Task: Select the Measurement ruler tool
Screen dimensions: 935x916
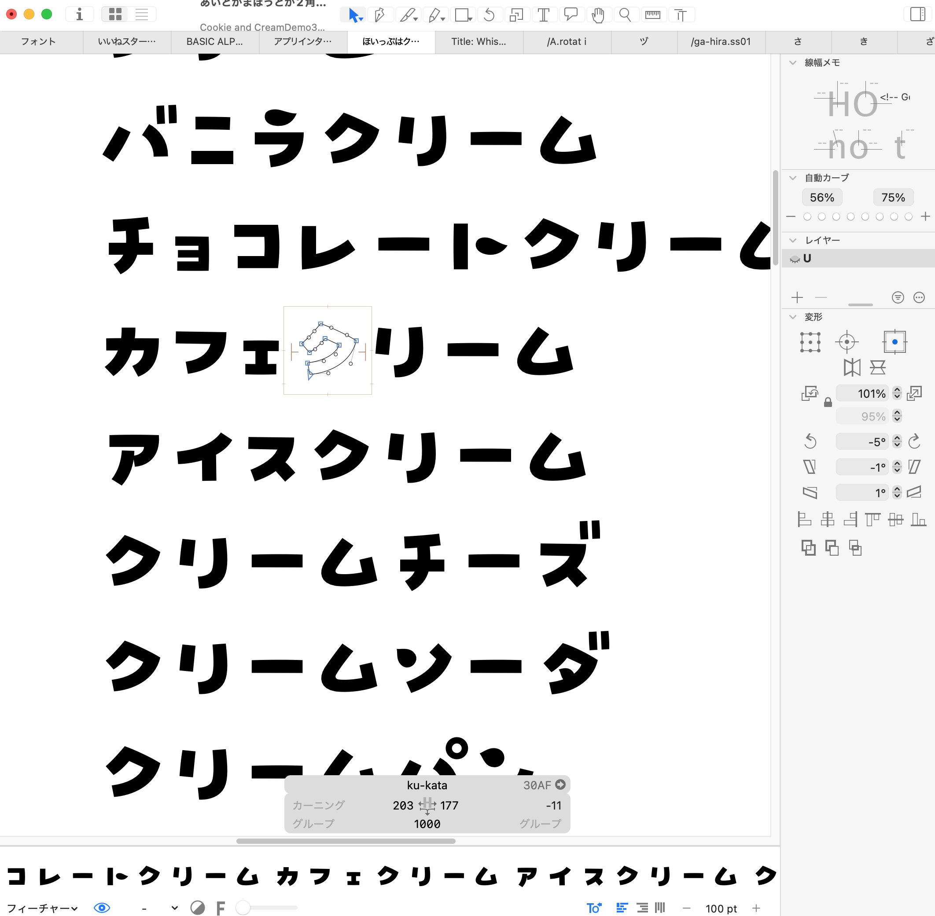Action: (x=652, y=15)
